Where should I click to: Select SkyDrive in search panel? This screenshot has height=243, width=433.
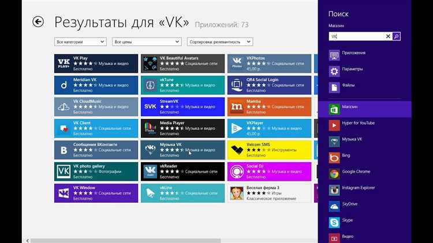tap(364, 207)
